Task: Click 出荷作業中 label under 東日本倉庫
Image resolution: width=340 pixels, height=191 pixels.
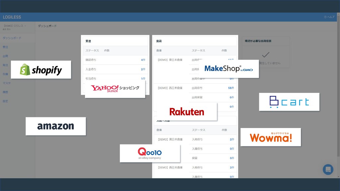Action: [x=199, y=79]
